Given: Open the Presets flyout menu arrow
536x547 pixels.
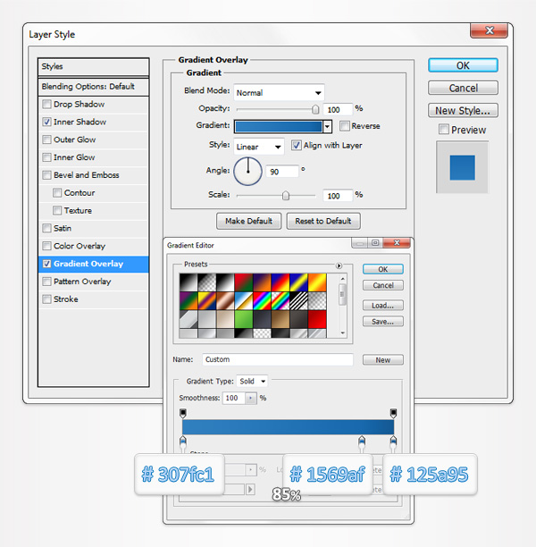Looking at the screenshot, I should 339,265.
